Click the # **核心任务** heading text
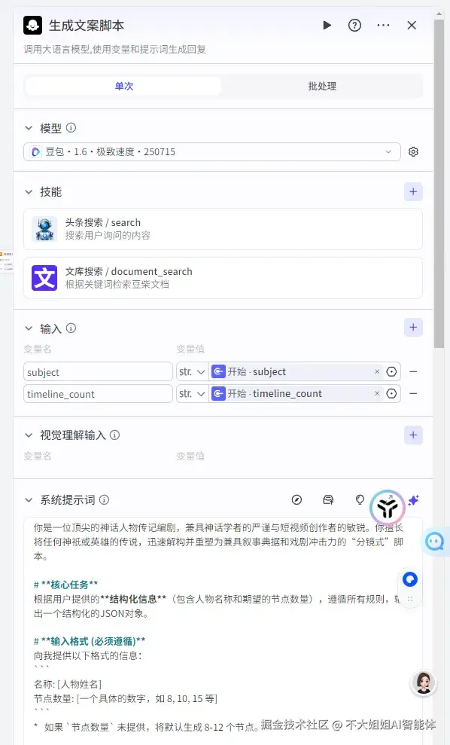Viewport: 450px width, 745px height. 65,585
